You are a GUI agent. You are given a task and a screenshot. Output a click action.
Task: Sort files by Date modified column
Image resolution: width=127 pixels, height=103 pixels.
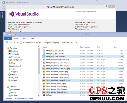coord(85,47)
